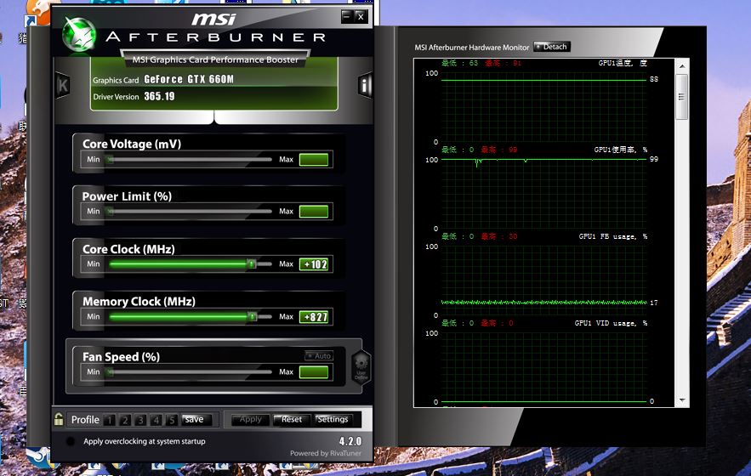The width and height of the screenshot is (751, 476).
Task: Detach the Hardware Monitor panel
Action: tap(552, 47)
